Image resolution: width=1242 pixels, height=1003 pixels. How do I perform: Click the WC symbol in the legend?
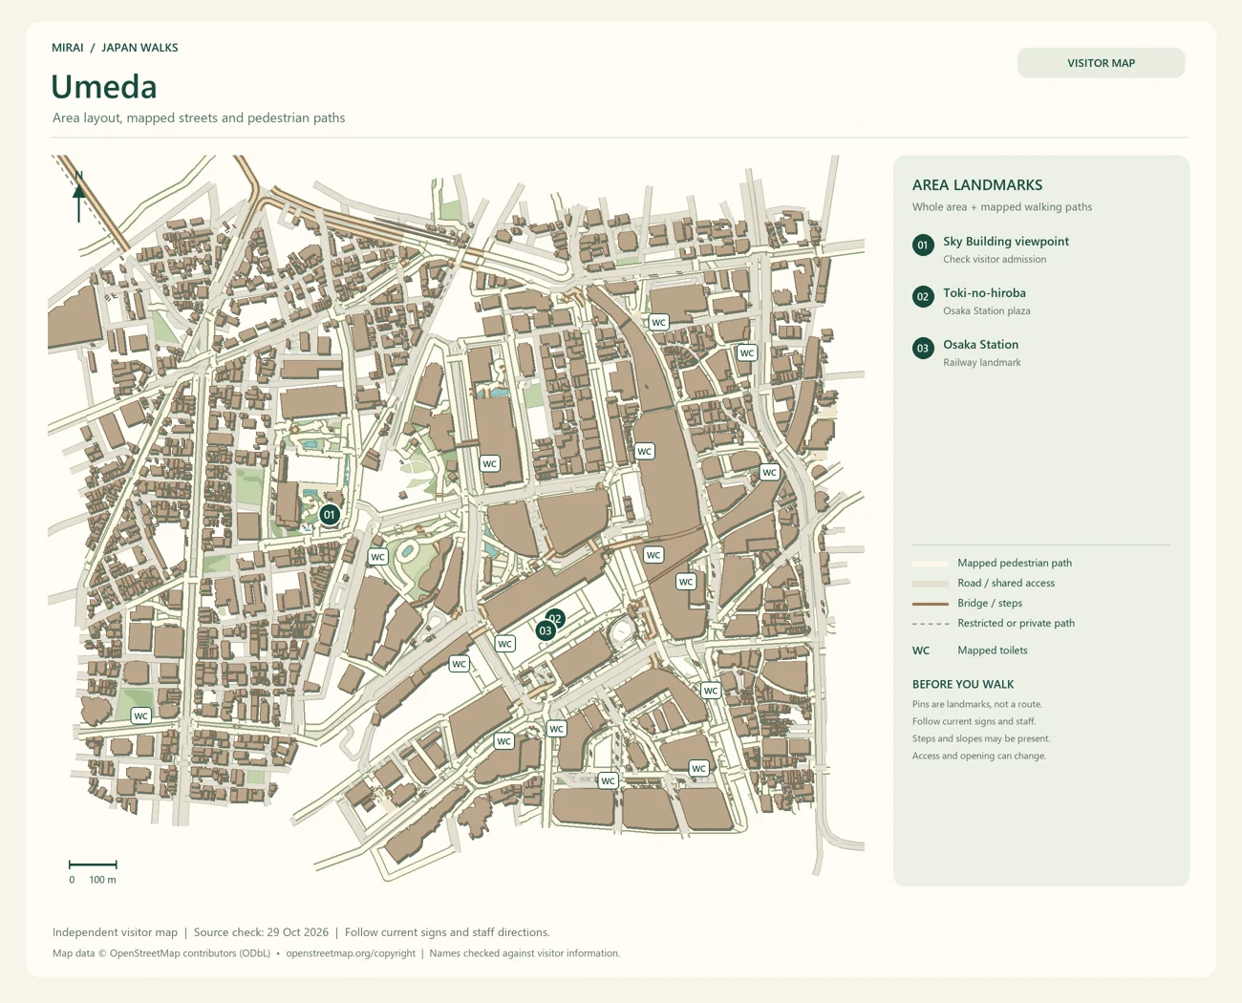(x=921, y=651)
